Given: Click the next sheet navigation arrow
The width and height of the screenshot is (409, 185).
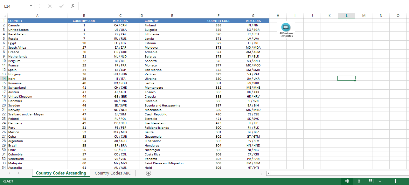Looking at the screenshot, I should 18,173.
